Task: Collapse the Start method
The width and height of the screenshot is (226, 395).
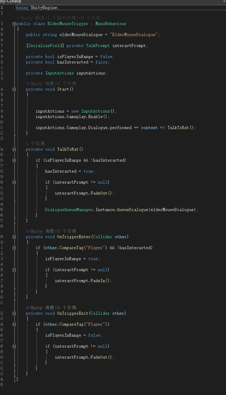Action: [14, 89]
